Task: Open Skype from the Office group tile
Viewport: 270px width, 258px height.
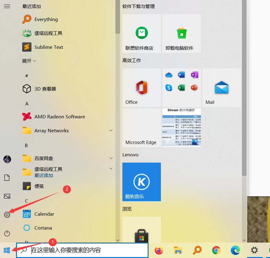Action: (169, 88)
